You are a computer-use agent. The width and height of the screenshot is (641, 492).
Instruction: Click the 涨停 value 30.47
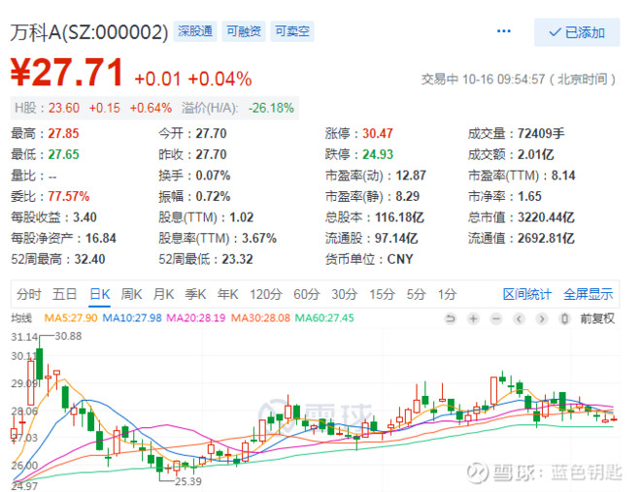coord(378,134)
